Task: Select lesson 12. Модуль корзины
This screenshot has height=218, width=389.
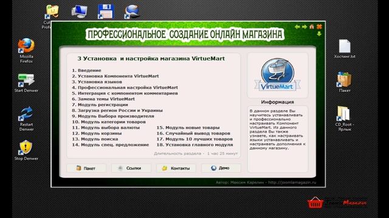Action: pos(97,133)
